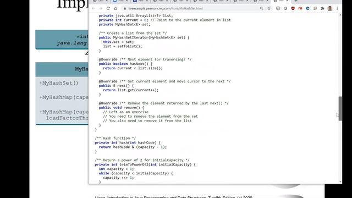Click the first '+MyHashMap(capa' row in the slide
Screen dimensions: 352x198
point(64,97)
